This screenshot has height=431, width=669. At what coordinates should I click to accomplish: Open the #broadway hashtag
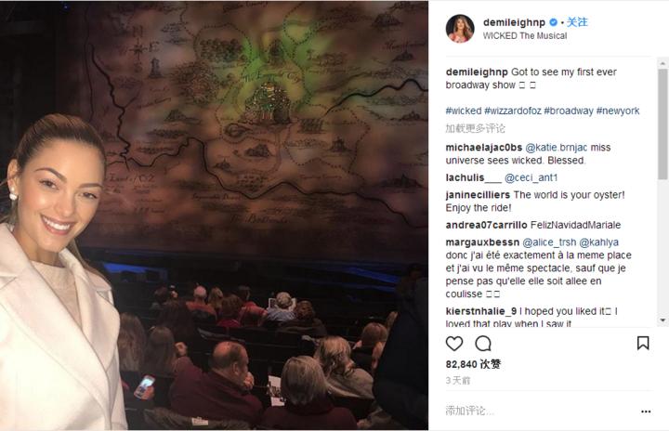coord(569,111)
